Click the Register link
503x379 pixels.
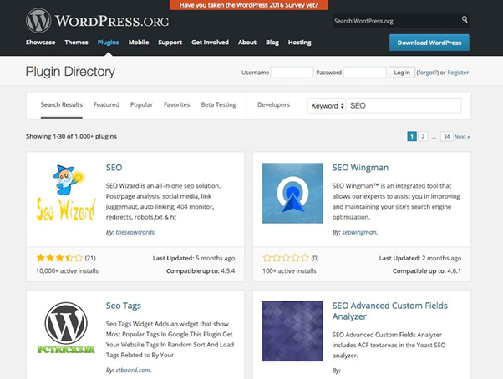click(458, 73)
